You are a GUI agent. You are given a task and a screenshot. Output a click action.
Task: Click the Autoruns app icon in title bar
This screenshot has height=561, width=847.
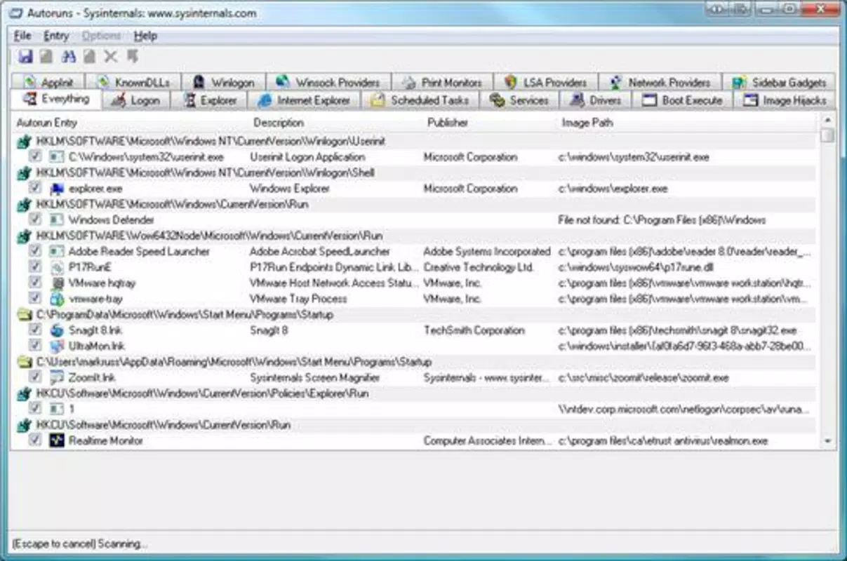point(18,13)
